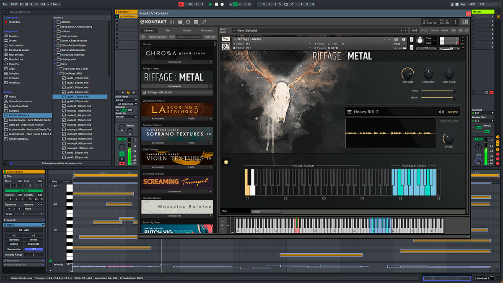503x283 pixels.
Task: Click the Kontakt save disk icon
Action: pyautogui.click(x=180, y=22)
